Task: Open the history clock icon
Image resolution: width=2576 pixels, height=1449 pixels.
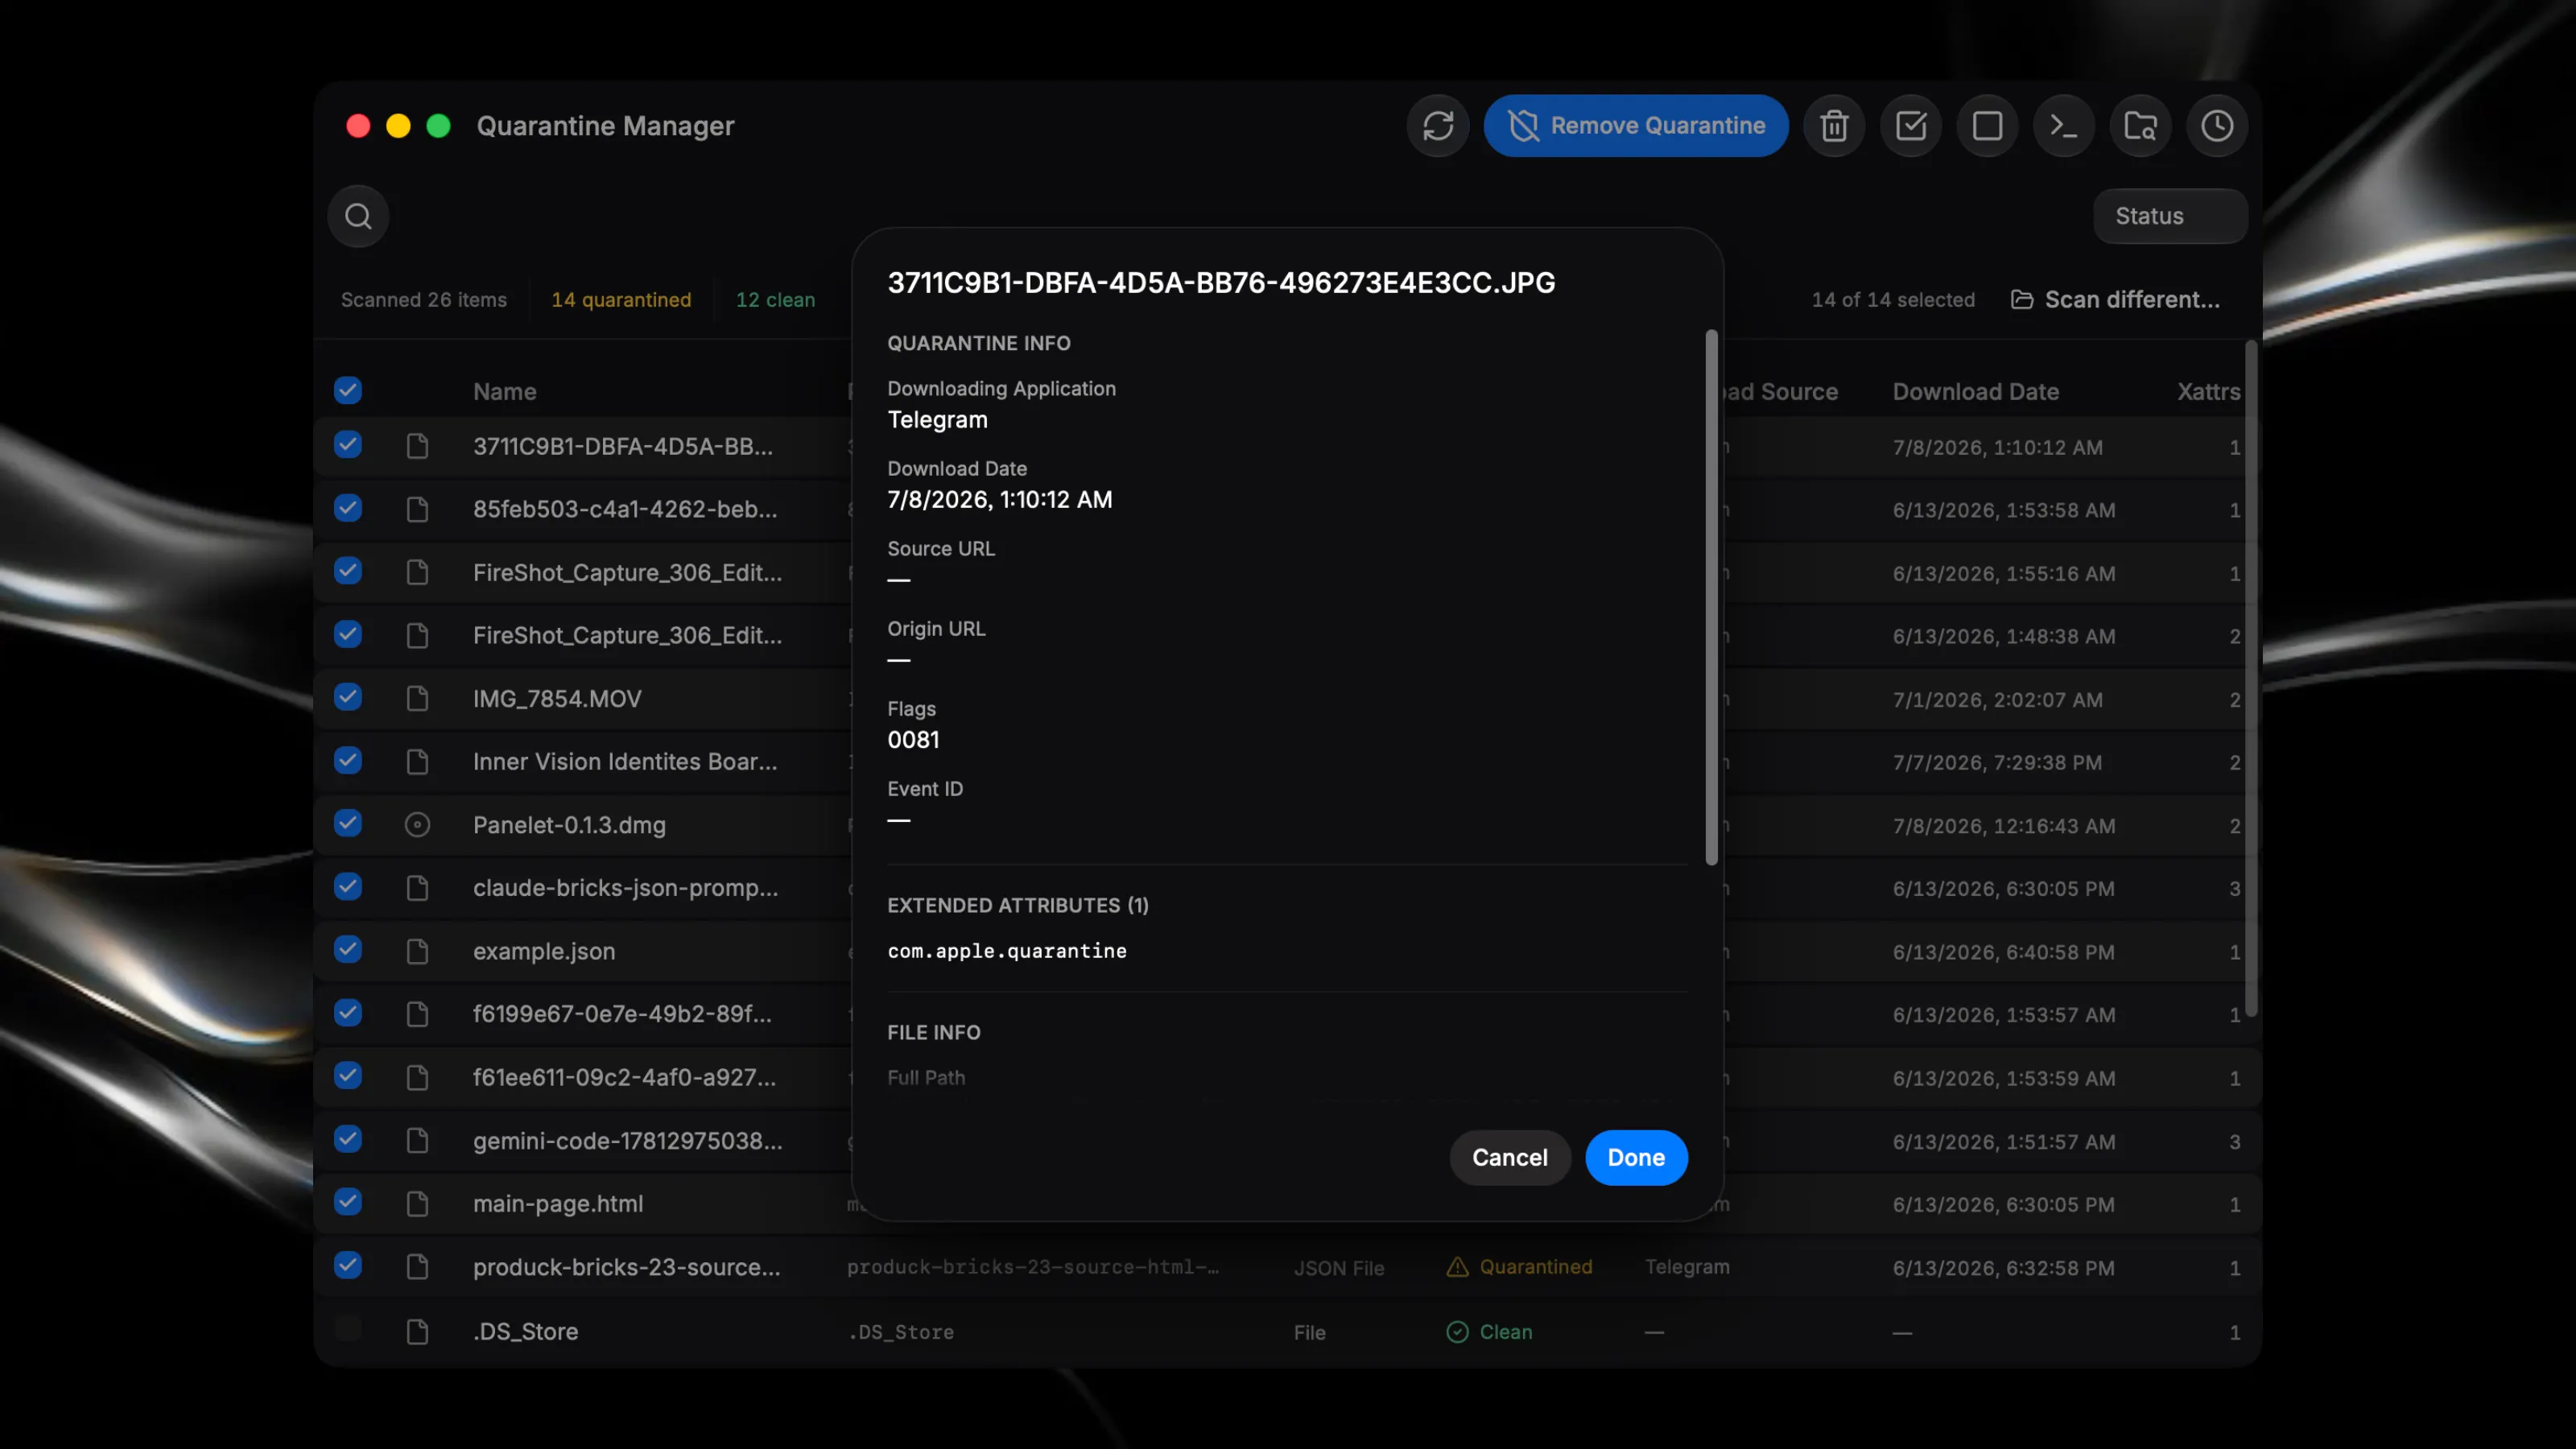Action: tap(2217, 126)
